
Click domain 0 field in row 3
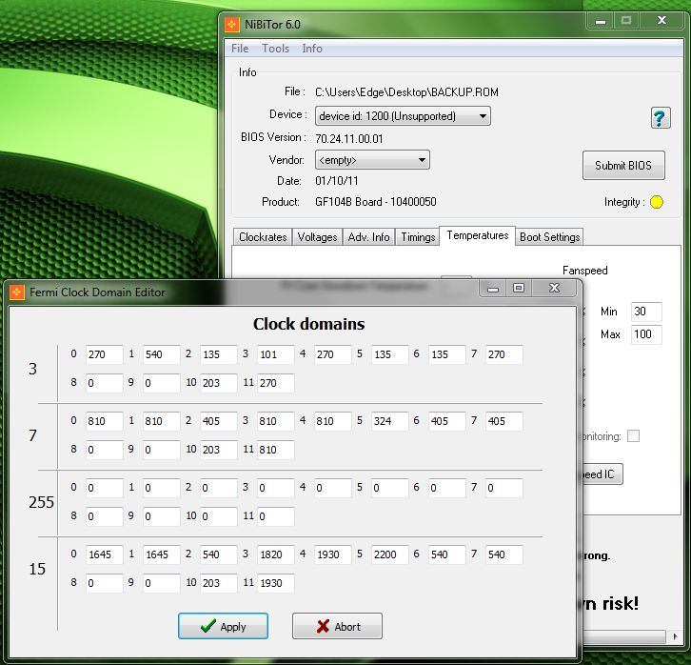pyautogui.click(x=105, y=354)
